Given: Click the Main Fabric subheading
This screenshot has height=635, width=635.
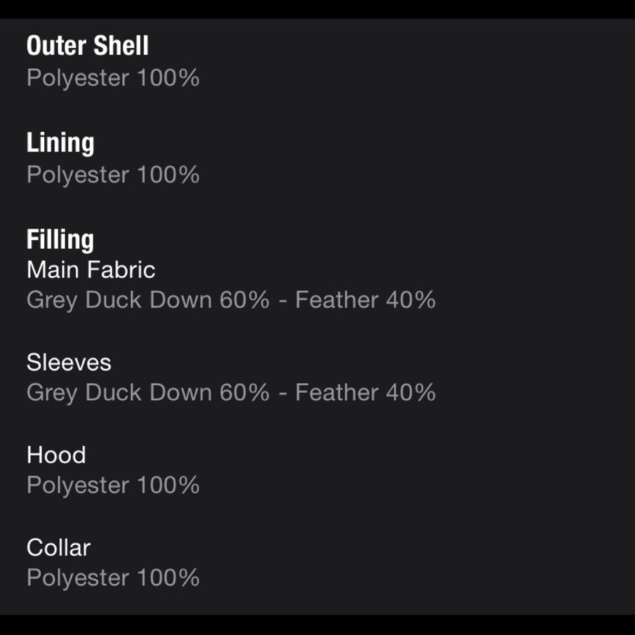Looking at the screenshot, I should [91, 270].
